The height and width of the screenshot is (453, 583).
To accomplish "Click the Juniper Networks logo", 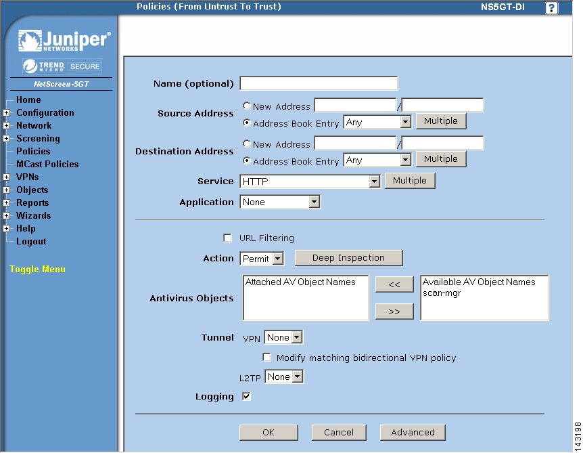I will coord(64,41).
